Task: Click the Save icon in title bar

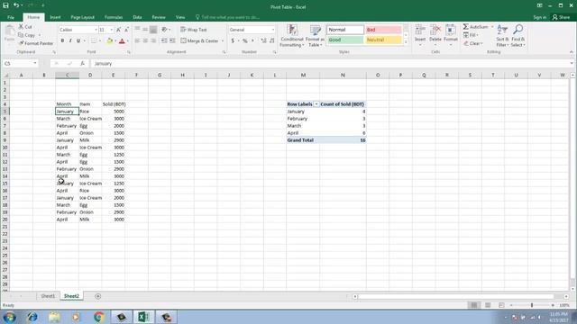Action: coord(5,5)
